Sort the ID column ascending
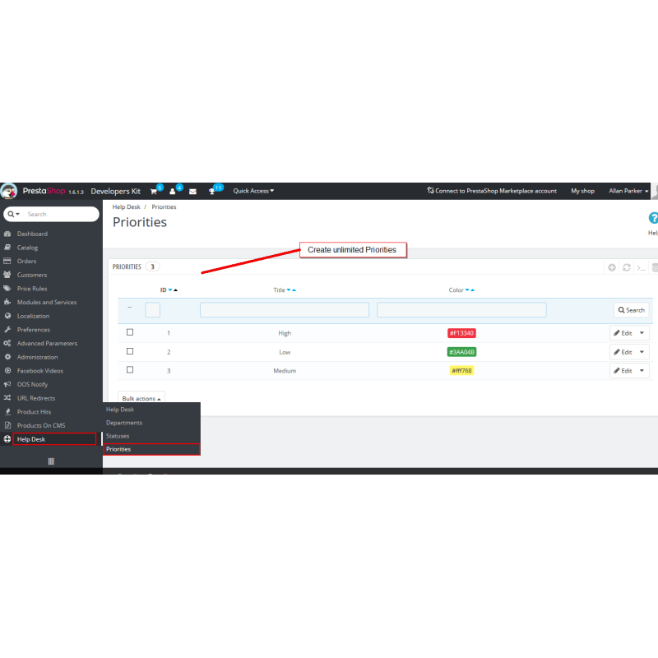This screenshot has height=658, width=658. (175, 290)
